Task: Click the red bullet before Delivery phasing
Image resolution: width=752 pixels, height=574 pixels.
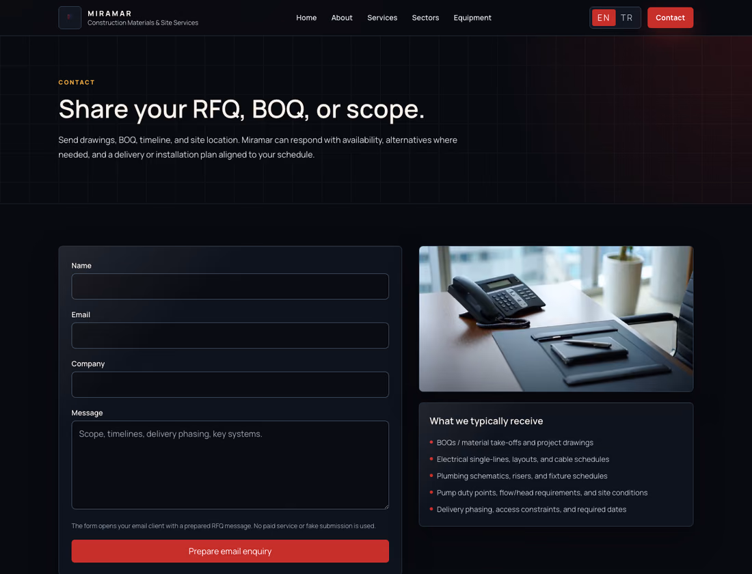Action: [x=431, y=509]
